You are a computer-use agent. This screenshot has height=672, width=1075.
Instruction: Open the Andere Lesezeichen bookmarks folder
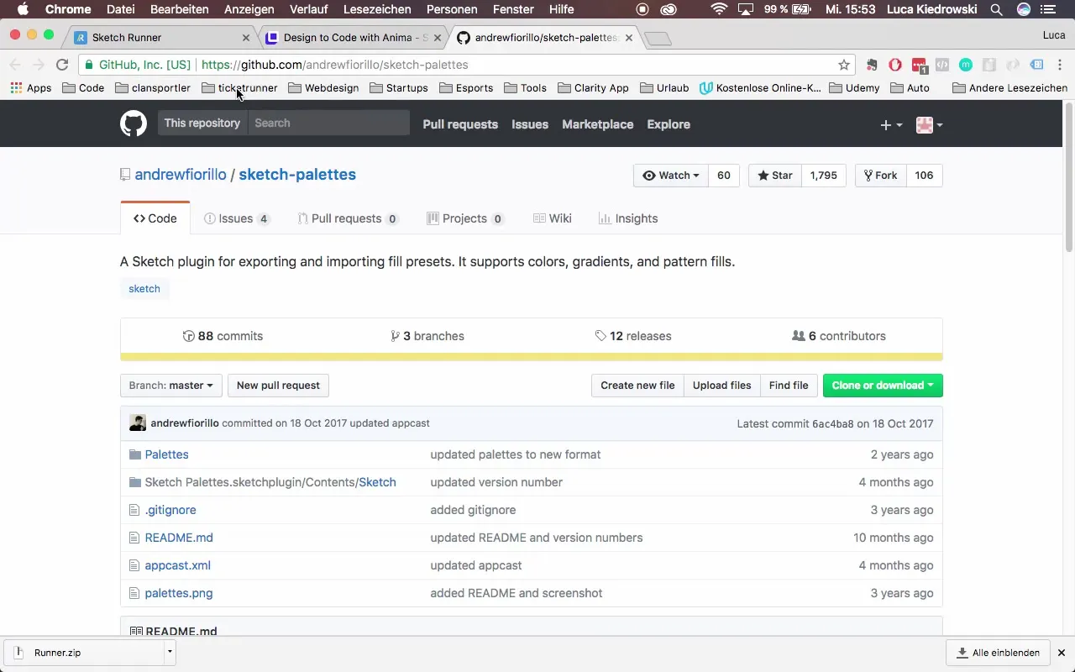point(1009,87)
